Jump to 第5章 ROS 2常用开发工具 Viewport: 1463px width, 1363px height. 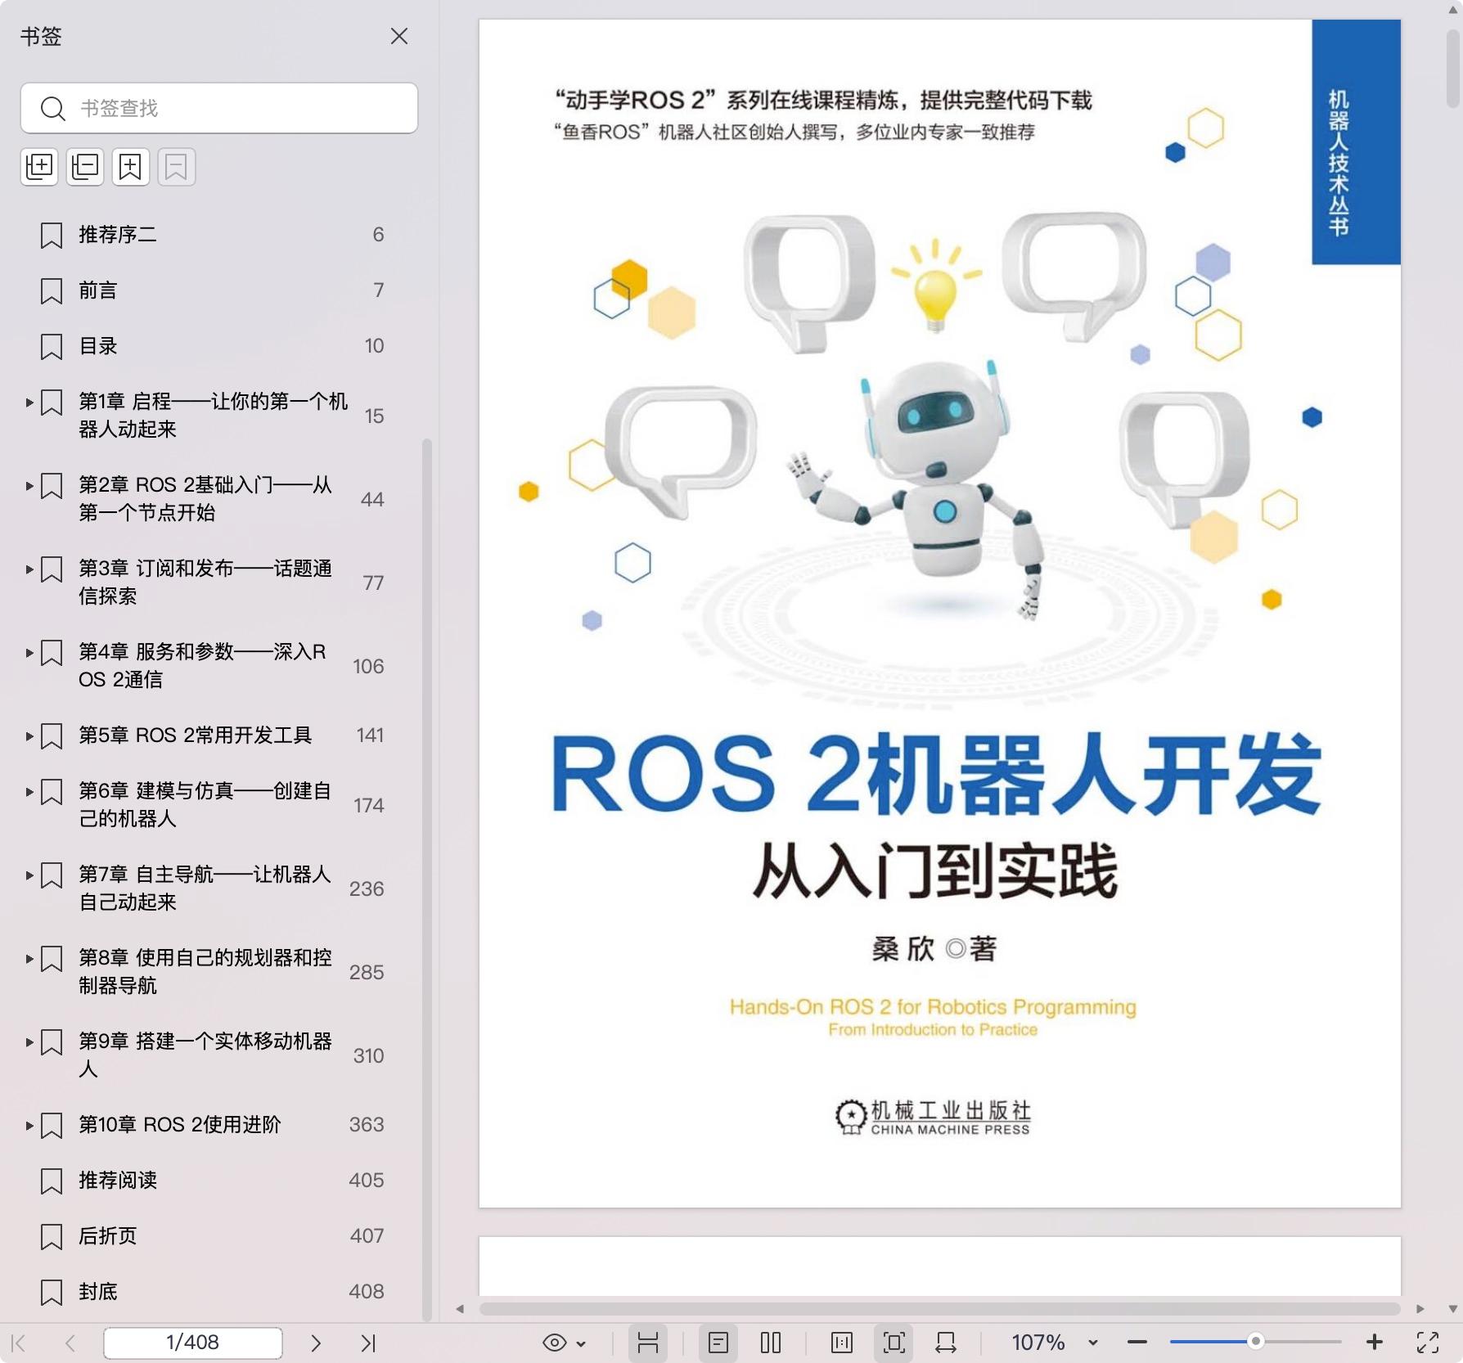coord(195,735)
